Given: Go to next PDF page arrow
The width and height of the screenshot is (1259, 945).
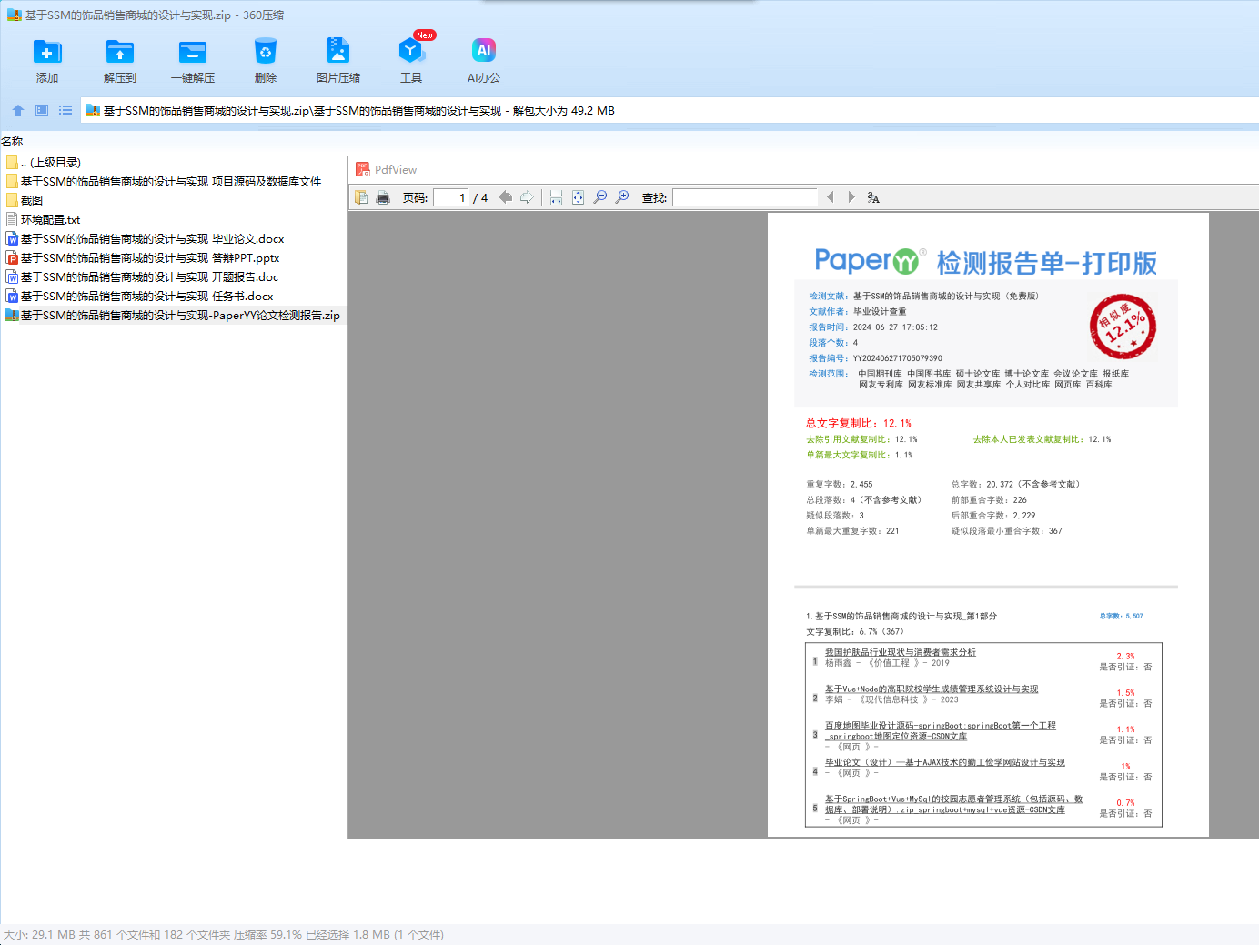Looking at the screenshot, I should (x=527, y=197).
